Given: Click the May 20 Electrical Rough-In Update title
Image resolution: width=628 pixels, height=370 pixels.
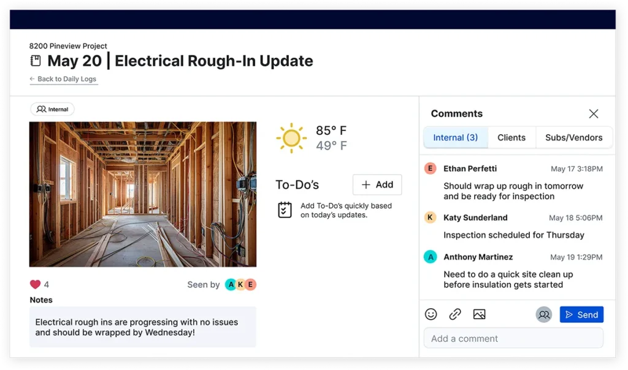Looking at the screenshot, I should click(x=180, y=61).
